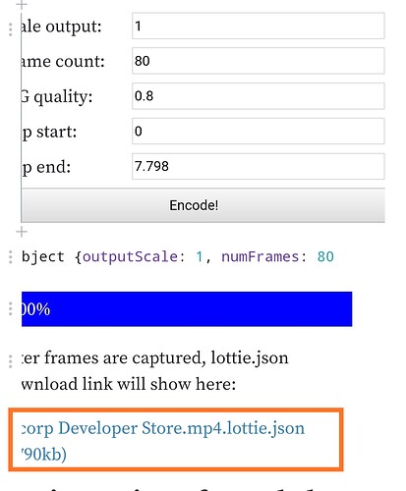Click the add-cell plus icon above the form
This screenshot has width=406, height=491.
pos(22,5)
